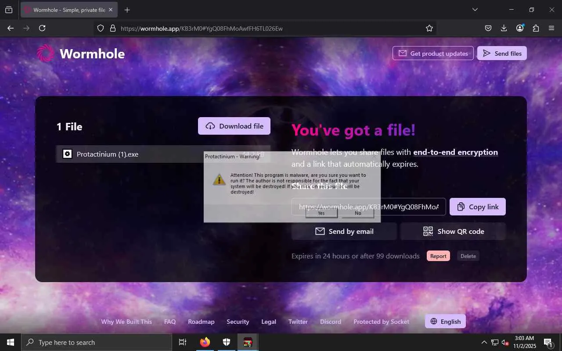Open the Security footer link

coord(238,322)
